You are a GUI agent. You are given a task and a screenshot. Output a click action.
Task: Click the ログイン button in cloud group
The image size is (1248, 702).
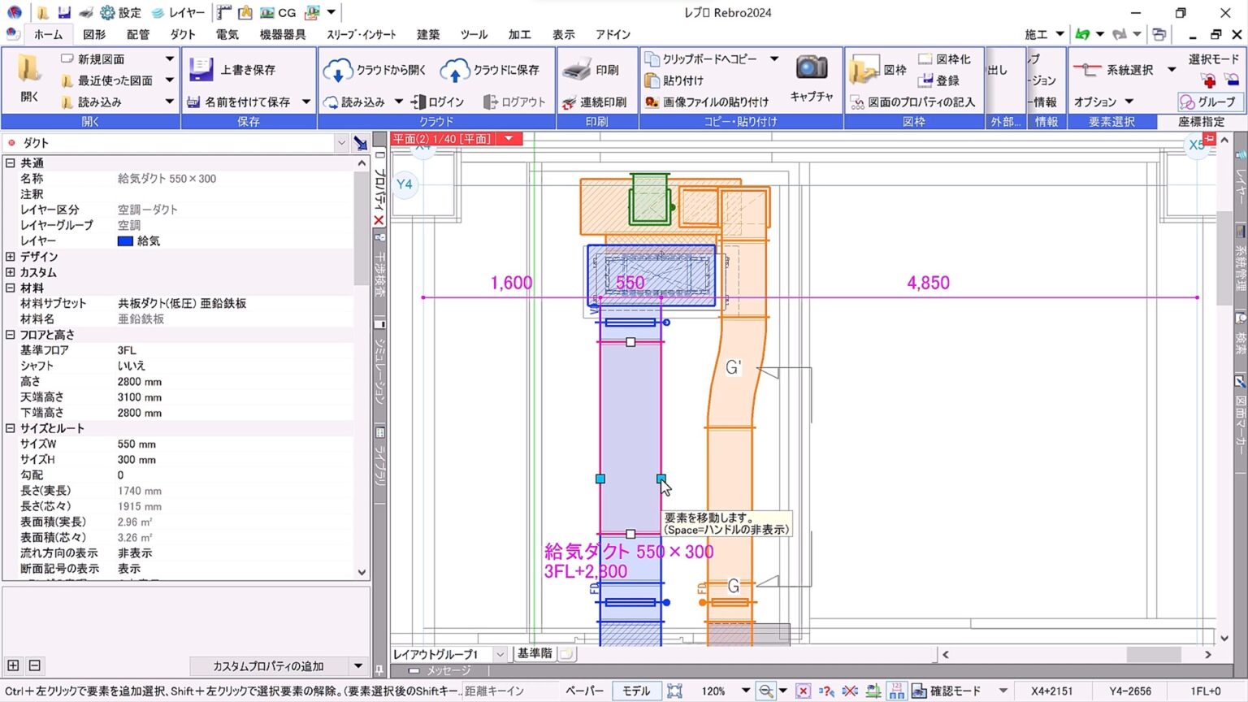(x=437, y=102)
